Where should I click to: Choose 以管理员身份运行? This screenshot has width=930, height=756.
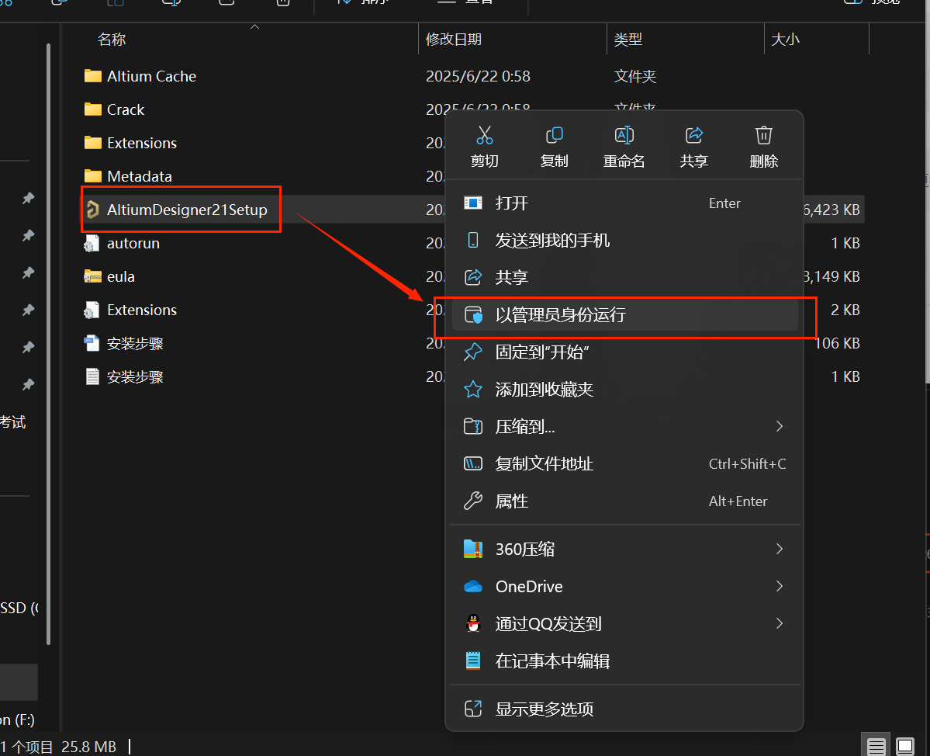click(x=624, y=314)
